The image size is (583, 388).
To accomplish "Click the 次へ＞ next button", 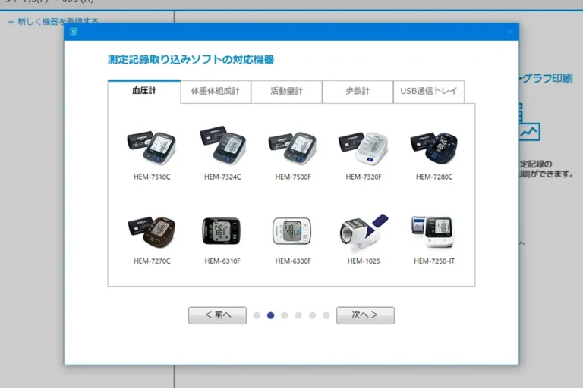I will [x=365, y=315].
